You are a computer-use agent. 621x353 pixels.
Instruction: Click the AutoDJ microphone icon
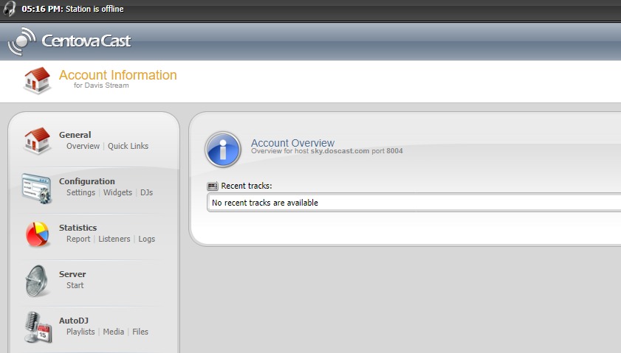38,327
